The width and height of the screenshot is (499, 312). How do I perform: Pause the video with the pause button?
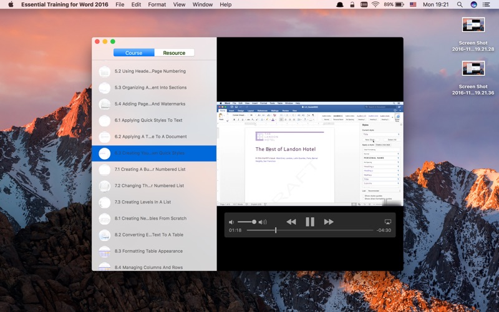pos(309,222)
